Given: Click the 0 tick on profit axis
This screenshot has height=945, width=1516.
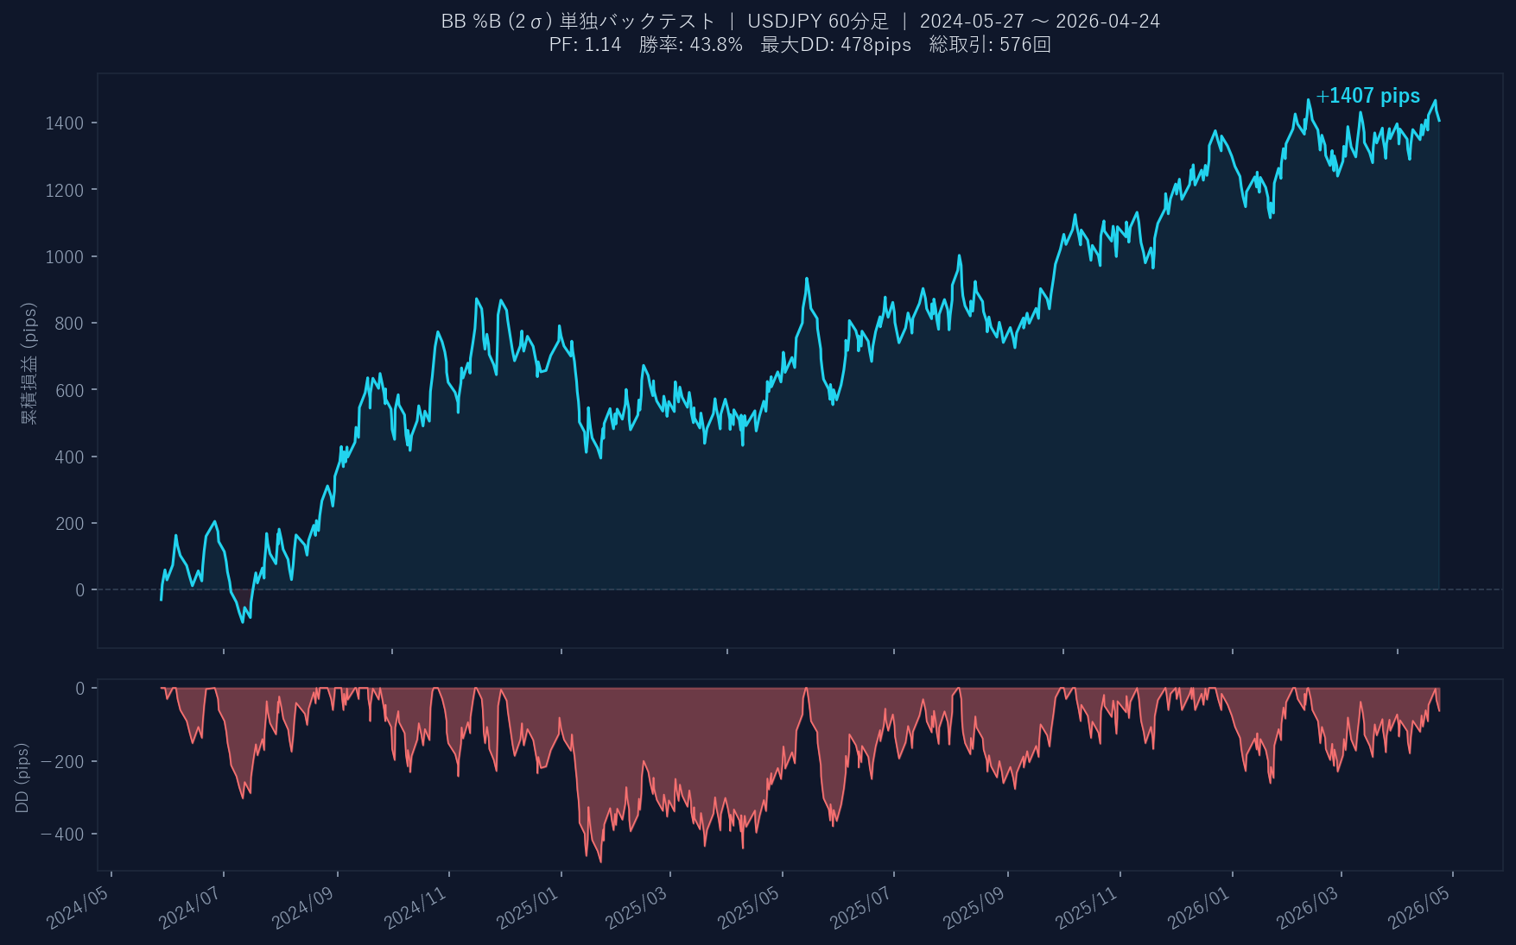Looking at the screenshot, I should tap(80, 590).
